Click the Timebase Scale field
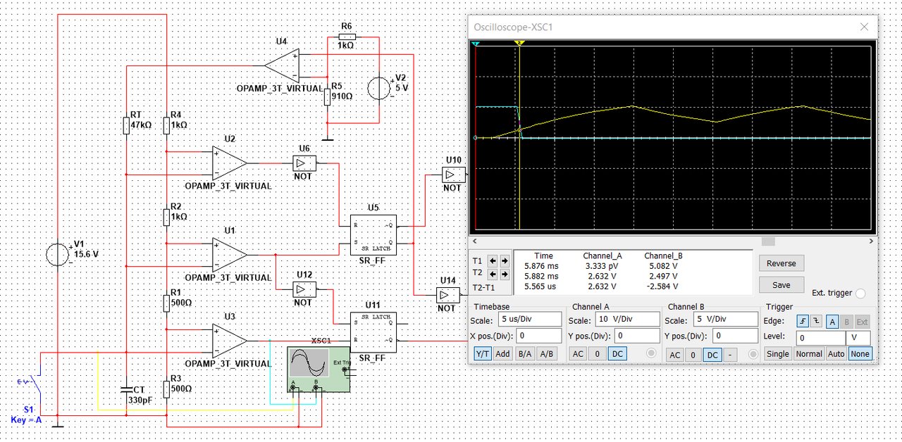The image size is (902, 442). [531, 320]
